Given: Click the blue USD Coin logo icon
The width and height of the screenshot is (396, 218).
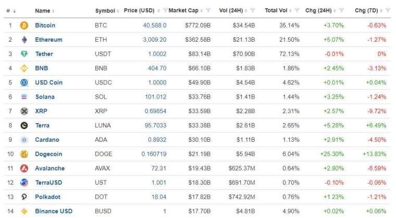Looking at the screenshot, I should [24, 82].
